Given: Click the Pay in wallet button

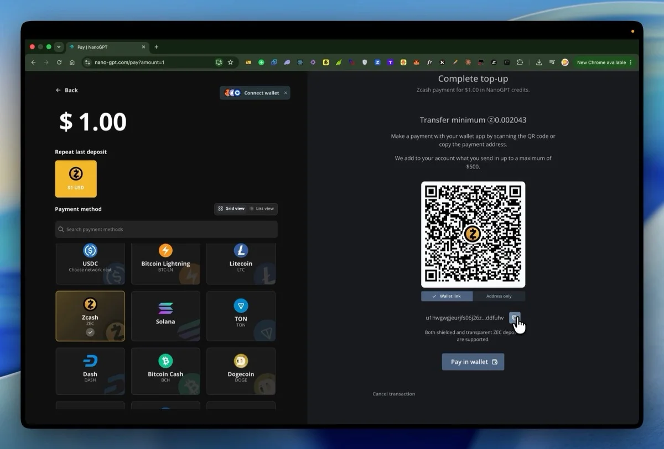Looking at the screenshot, I should 473,362.
